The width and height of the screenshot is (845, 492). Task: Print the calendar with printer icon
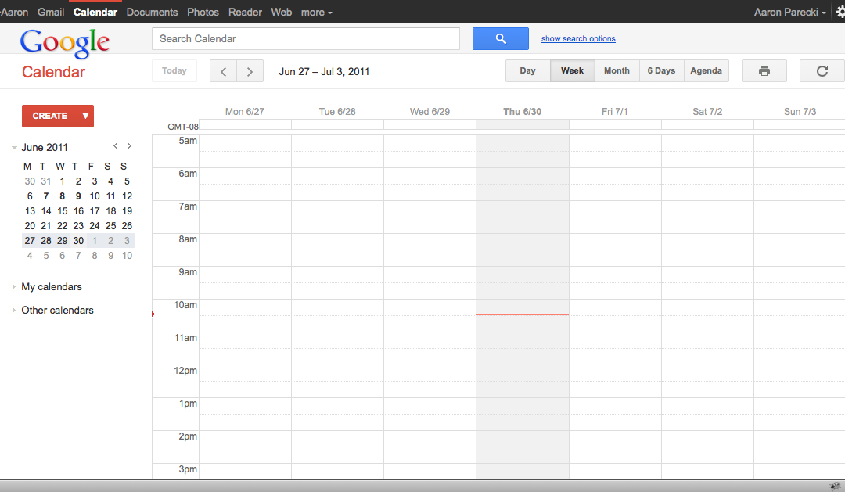coord(764,71)
